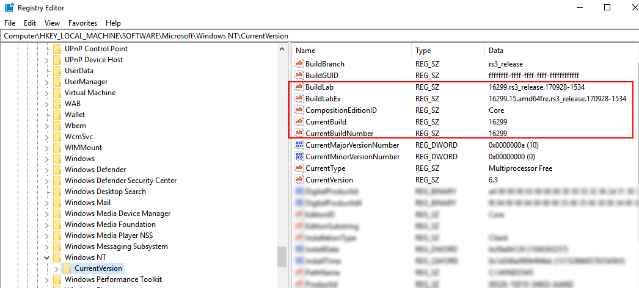
Task: Click the 0x0000000a (10) data value
Action: point(514,145)
